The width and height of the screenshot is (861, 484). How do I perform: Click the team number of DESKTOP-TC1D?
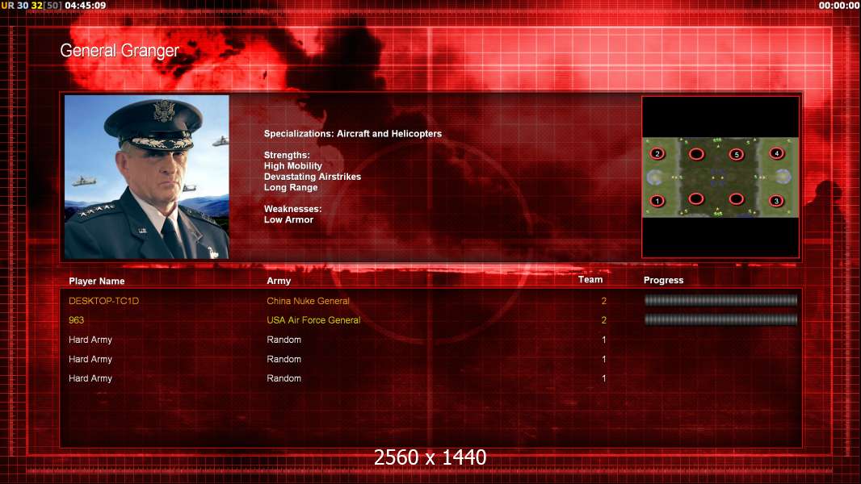604,301
